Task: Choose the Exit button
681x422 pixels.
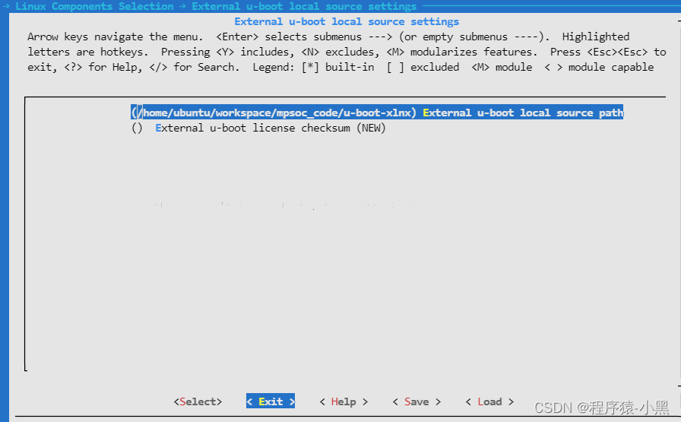Action: pos(271,401)
